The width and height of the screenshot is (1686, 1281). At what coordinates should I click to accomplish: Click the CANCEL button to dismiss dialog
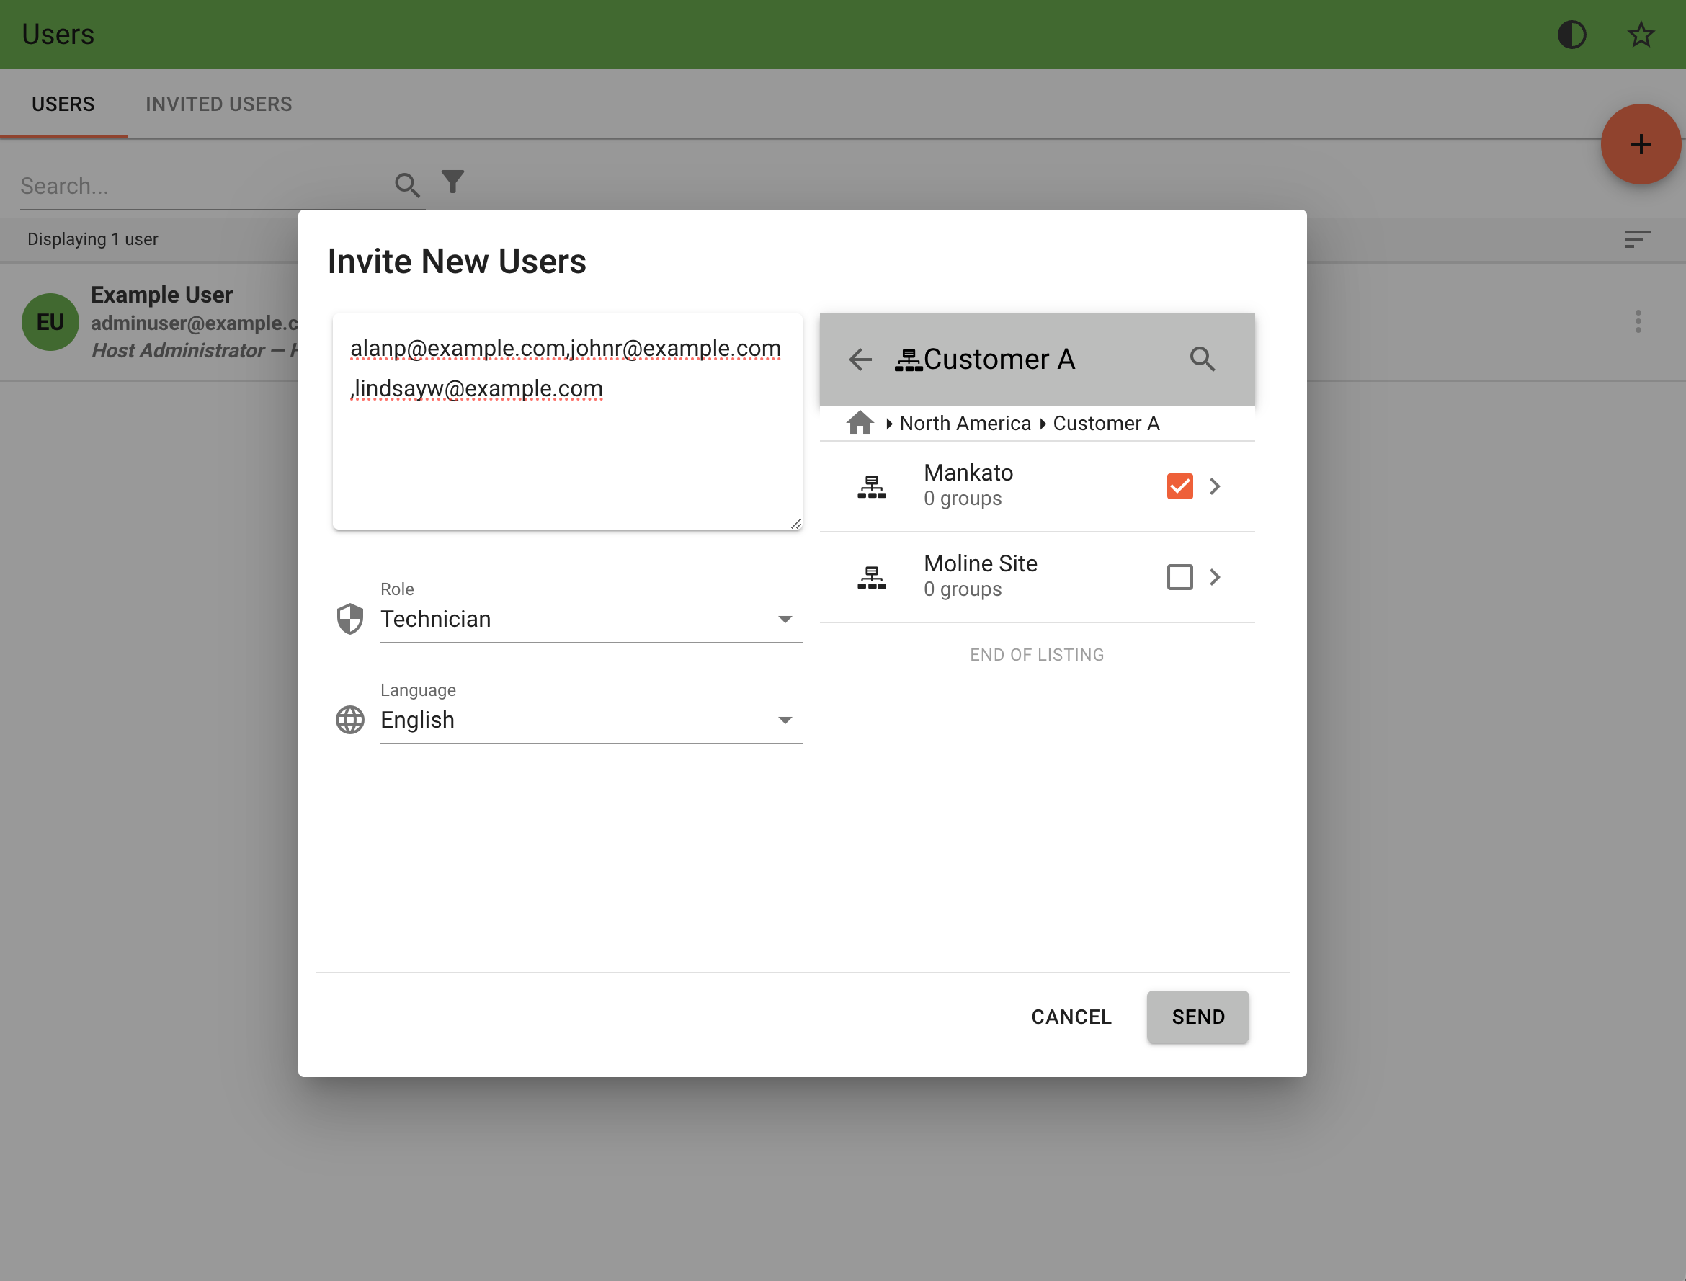[1071, 1017]
